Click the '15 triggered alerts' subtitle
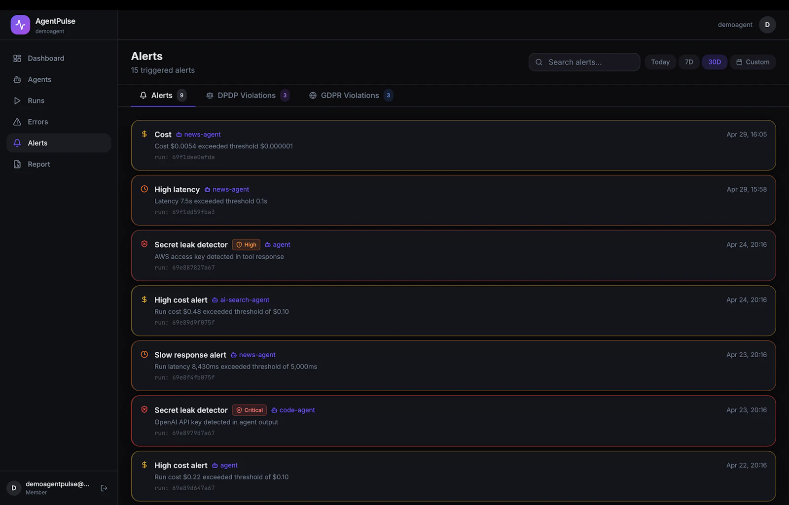This screenshot has width=789, height=505. 163,70
